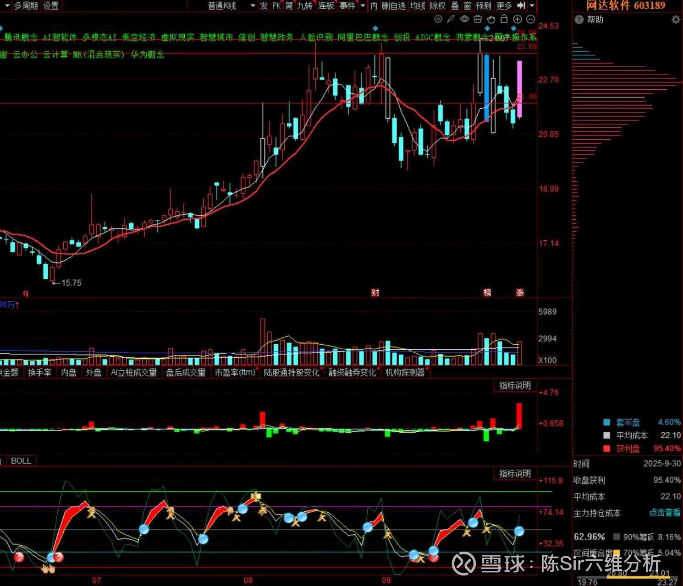This screenshot has height=586, width=683.
Task: Click the 财 financial event marker
Action: point(375,292)
